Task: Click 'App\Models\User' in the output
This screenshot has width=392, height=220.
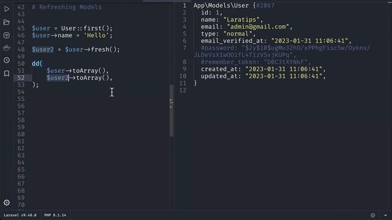Action: [x=221, y=5]
